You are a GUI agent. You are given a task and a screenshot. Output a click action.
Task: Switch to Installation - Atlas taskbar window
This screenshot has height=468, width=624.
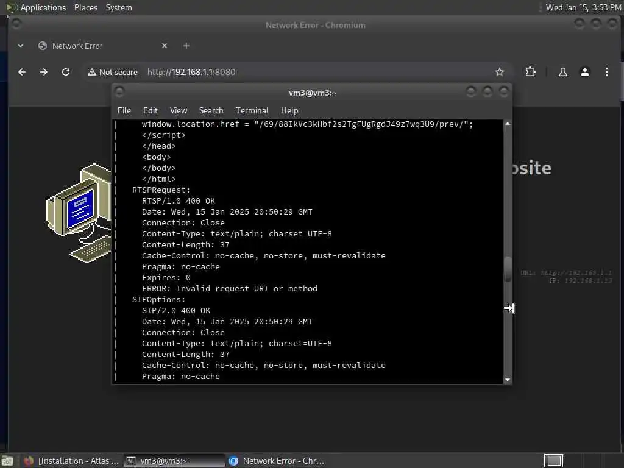click(x=72, y=461)
